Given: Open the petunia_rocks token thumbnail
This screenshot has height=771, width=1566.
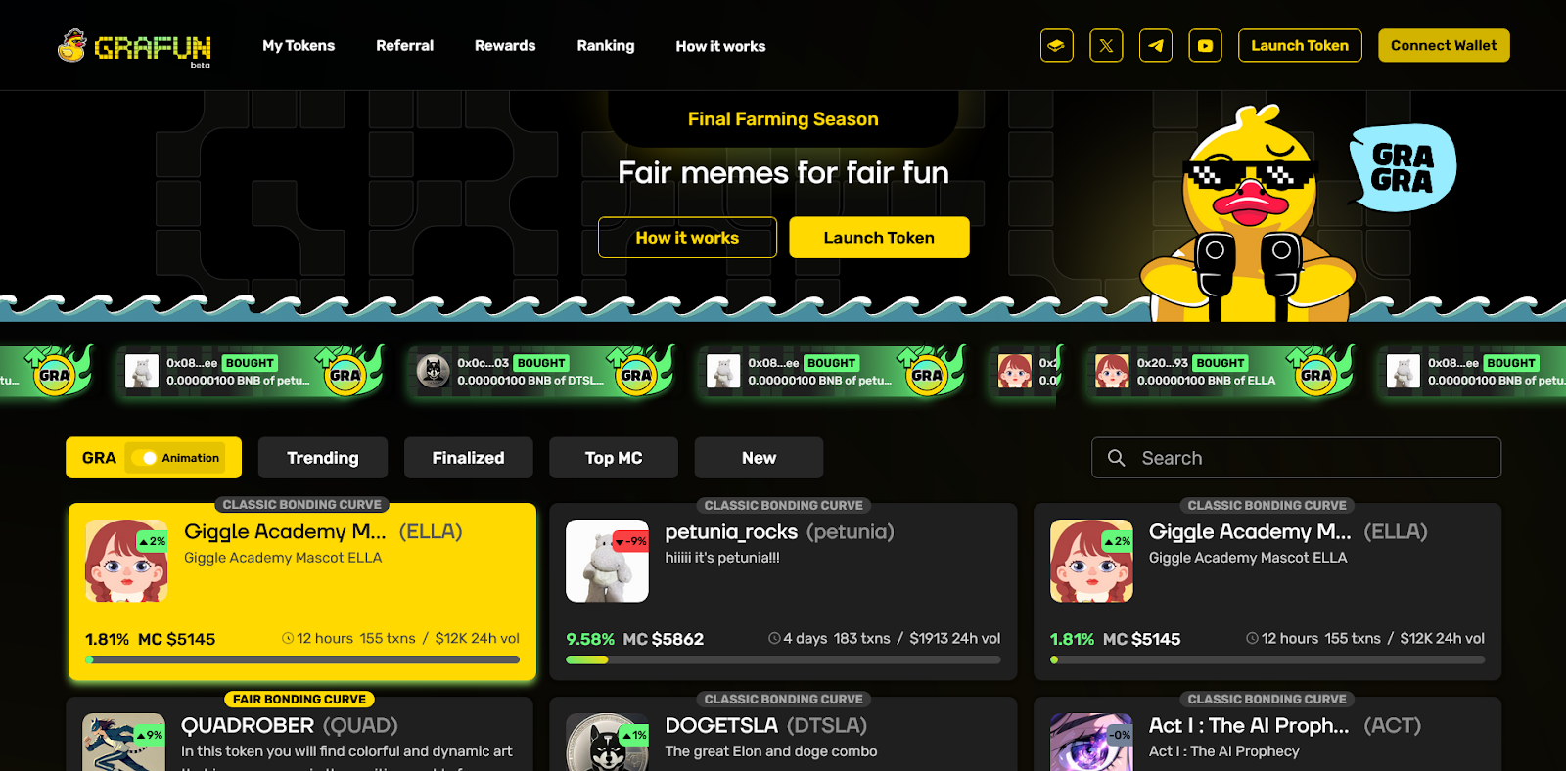Looking at the screenshot, I should [x=607, y=561].
